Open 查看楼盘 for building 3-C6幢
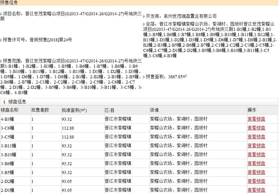Screen dimensions: 279x194 (x=256, y=128)
